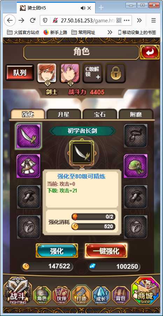Switch to the 宝石 tab
This screenshot has width=163, height=316.
pyautogui.click(x=100, y=114)
